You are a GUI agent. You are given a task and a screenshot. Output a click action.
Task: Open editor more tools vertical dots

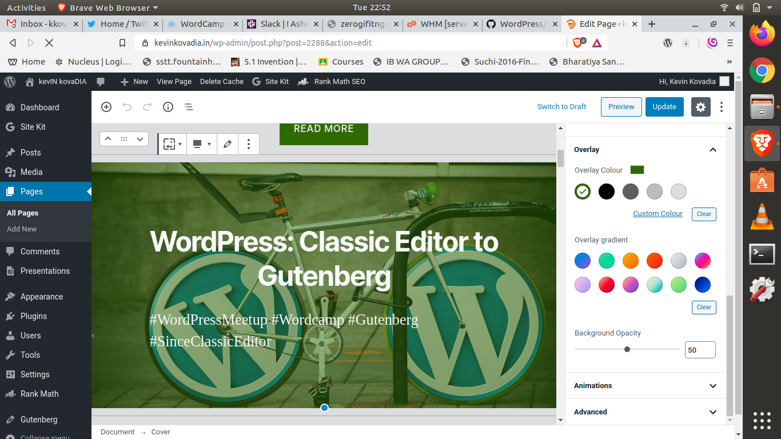point(722,107)
